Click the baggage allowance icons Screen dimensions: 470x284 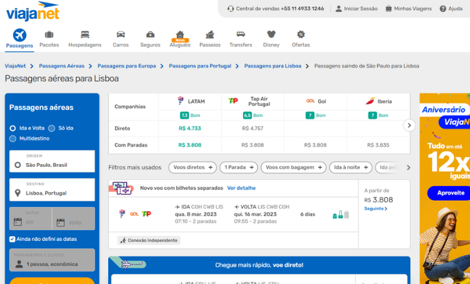click(341, 215)
